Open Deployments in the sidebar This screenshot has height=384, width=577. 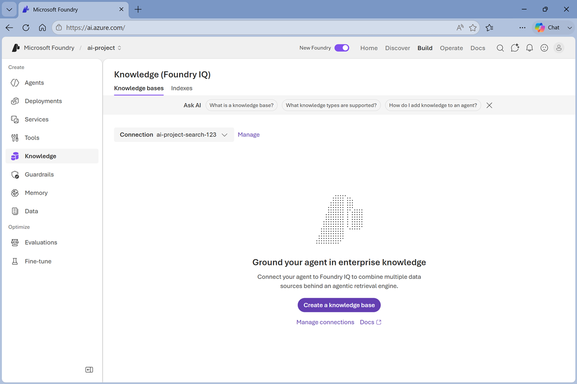pyautogui.click(x=52, y=101)
